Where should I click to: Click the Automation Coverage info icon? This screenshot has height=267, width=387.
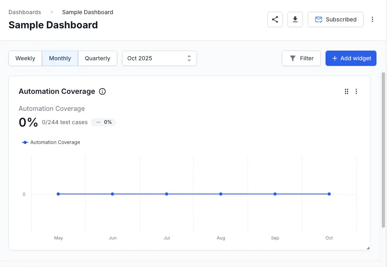(x=102, y=91)
